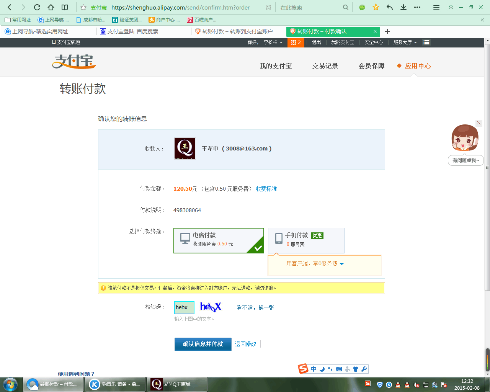The width and height of the screenshot is (490, 392).
Task: Click the search magnifier icon
Action: (346, 7)
